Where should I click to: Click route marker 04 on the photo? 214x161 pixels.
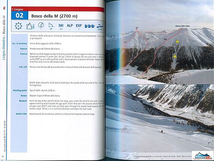(165, 39)
